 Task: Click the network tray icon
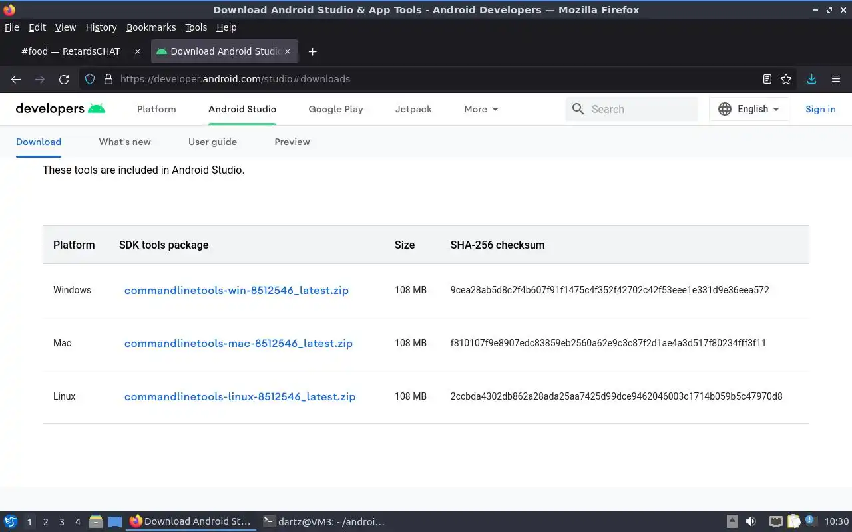tap(775, 521)
